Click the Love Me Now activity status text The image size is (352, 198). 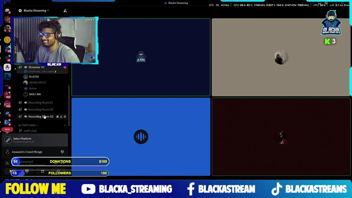(41, 71)
